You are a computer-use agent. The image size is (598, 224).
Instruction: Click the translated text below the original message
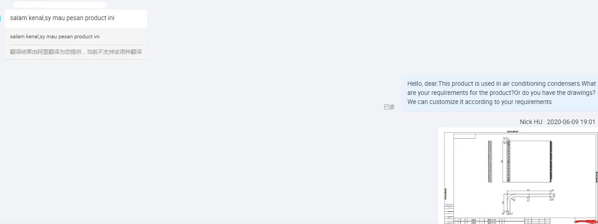tap(55, 36)
